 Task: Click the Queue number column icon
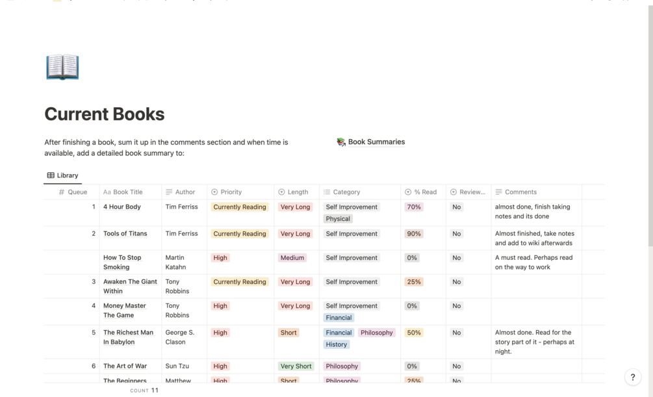(62, 192)
